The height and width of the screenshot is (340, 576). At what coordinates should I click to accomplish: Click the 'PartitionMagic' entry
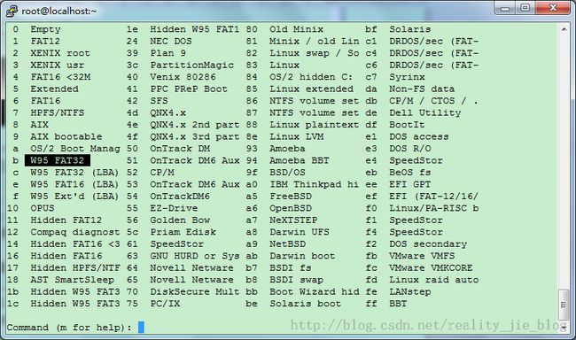pos(191,65)
